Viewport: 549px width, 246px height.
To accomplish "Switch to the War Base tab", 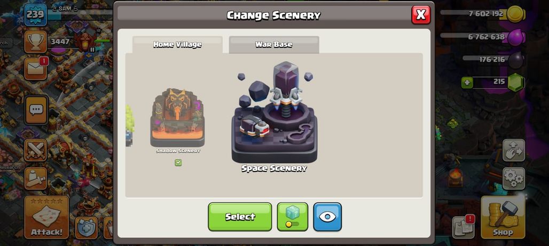I will click(274, 45).
